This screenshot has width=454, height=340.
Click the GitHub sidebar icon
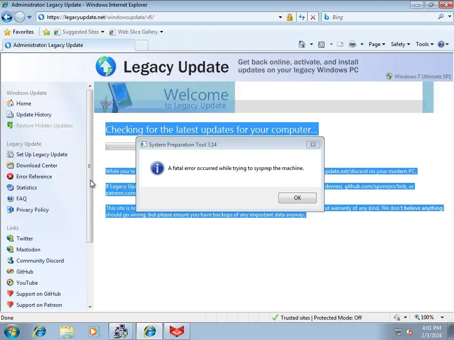click(x=10, y=271)
